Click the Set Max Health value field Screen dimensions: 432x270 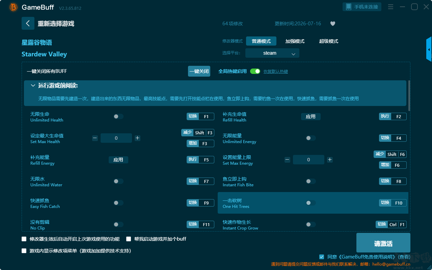116,138
